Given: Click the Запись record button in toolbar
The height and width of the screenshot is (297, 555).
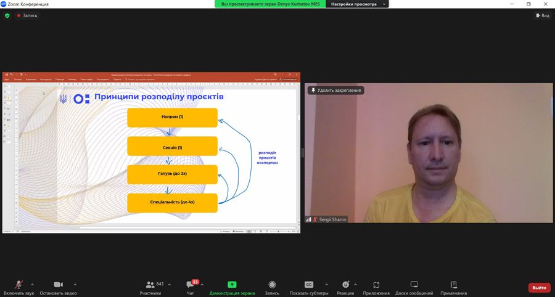Looking at the screenshot, I should pyautogui.click(x=272, y=288).
